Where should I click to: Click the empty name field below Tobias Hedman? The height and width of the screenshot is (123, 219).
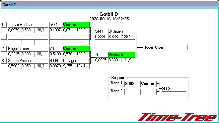point(28,37)
